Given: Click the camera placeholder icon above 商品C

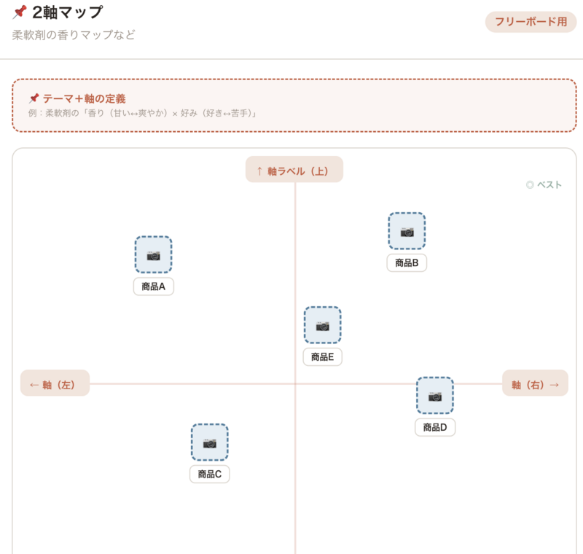Looking at the screenshot, I should click(209, 442).
